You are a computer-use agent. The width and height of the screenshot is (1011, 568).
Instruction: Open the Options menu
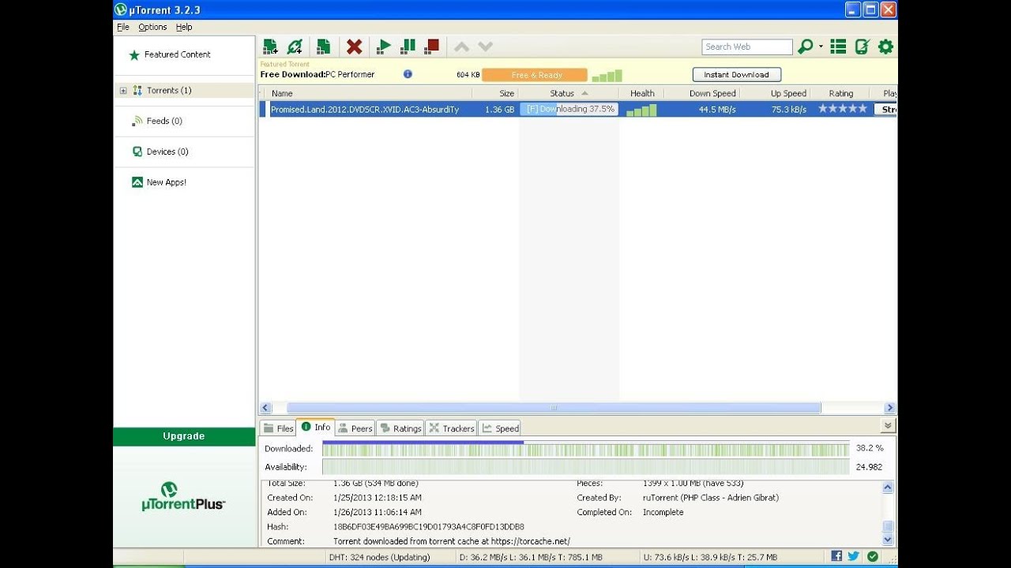click(152, 27)
